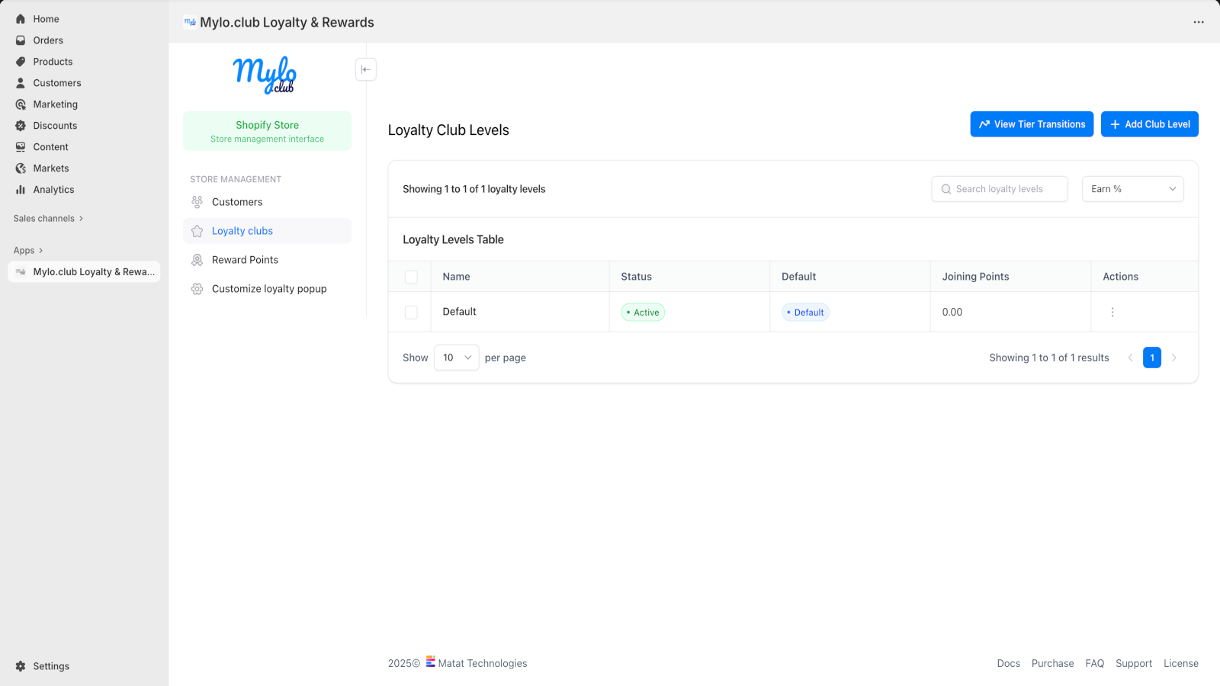Open the rows per page dropdown
The height and width of the screenshot is (686, 1220).
pos(456,357)
